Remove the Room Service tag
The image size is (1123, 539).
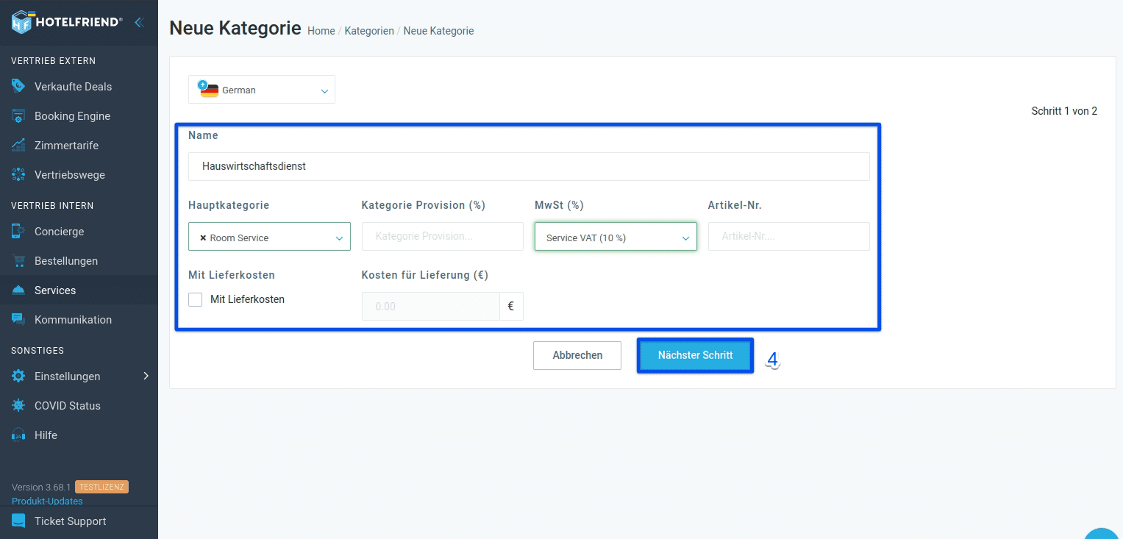(x=205, y=238)
